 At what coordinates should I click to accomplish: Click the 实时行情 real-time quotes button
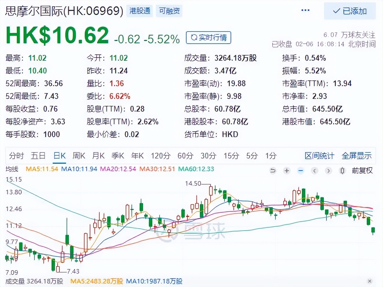tap(208, 38)
